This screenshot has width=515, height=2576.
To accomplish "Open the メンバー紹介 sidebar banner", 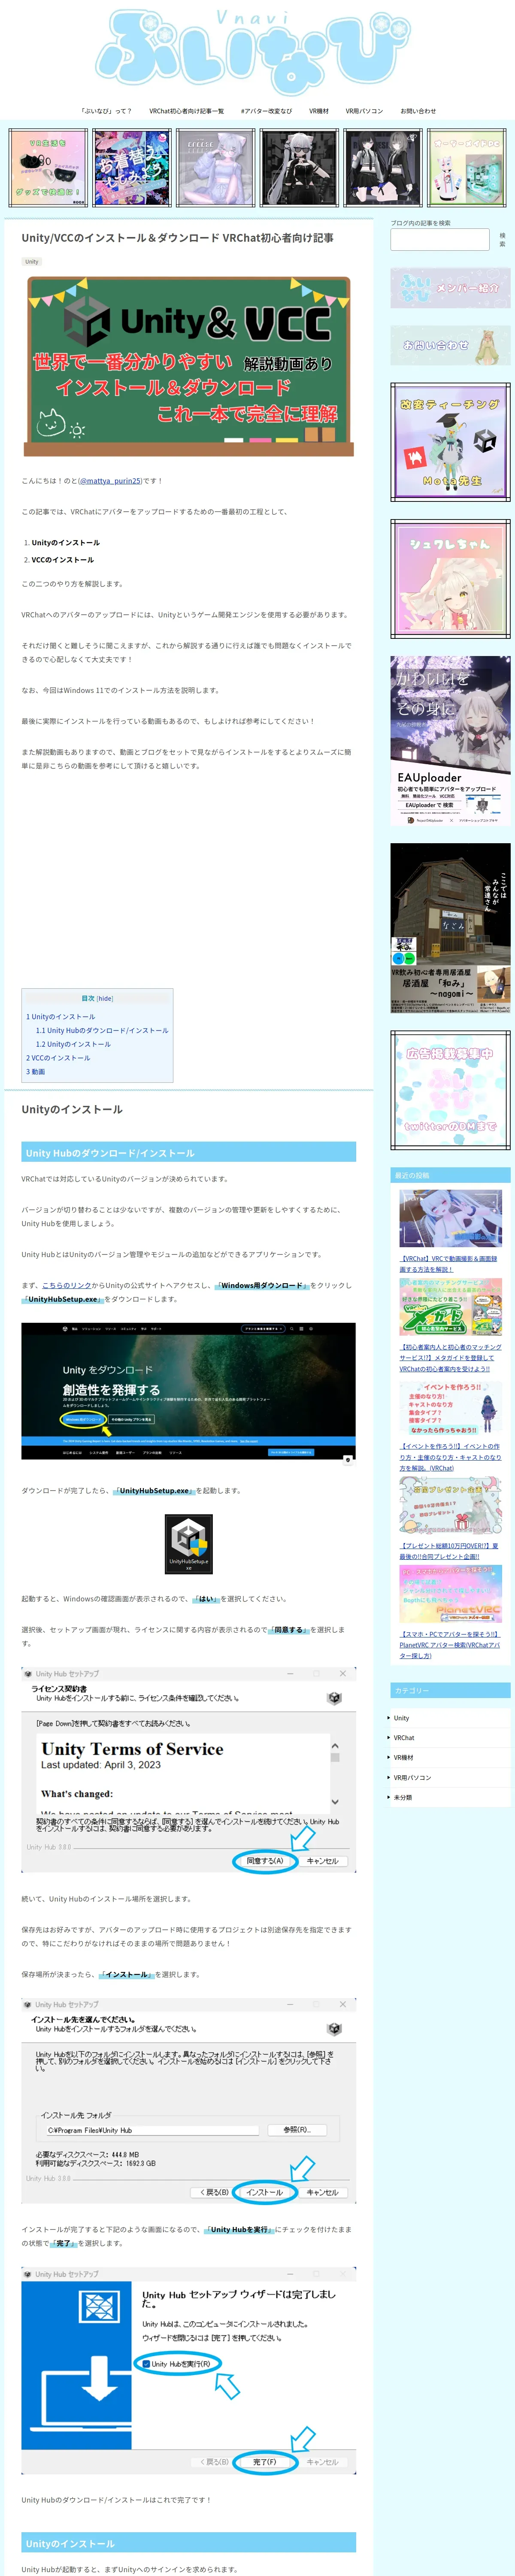I will (x=450, y=288).
